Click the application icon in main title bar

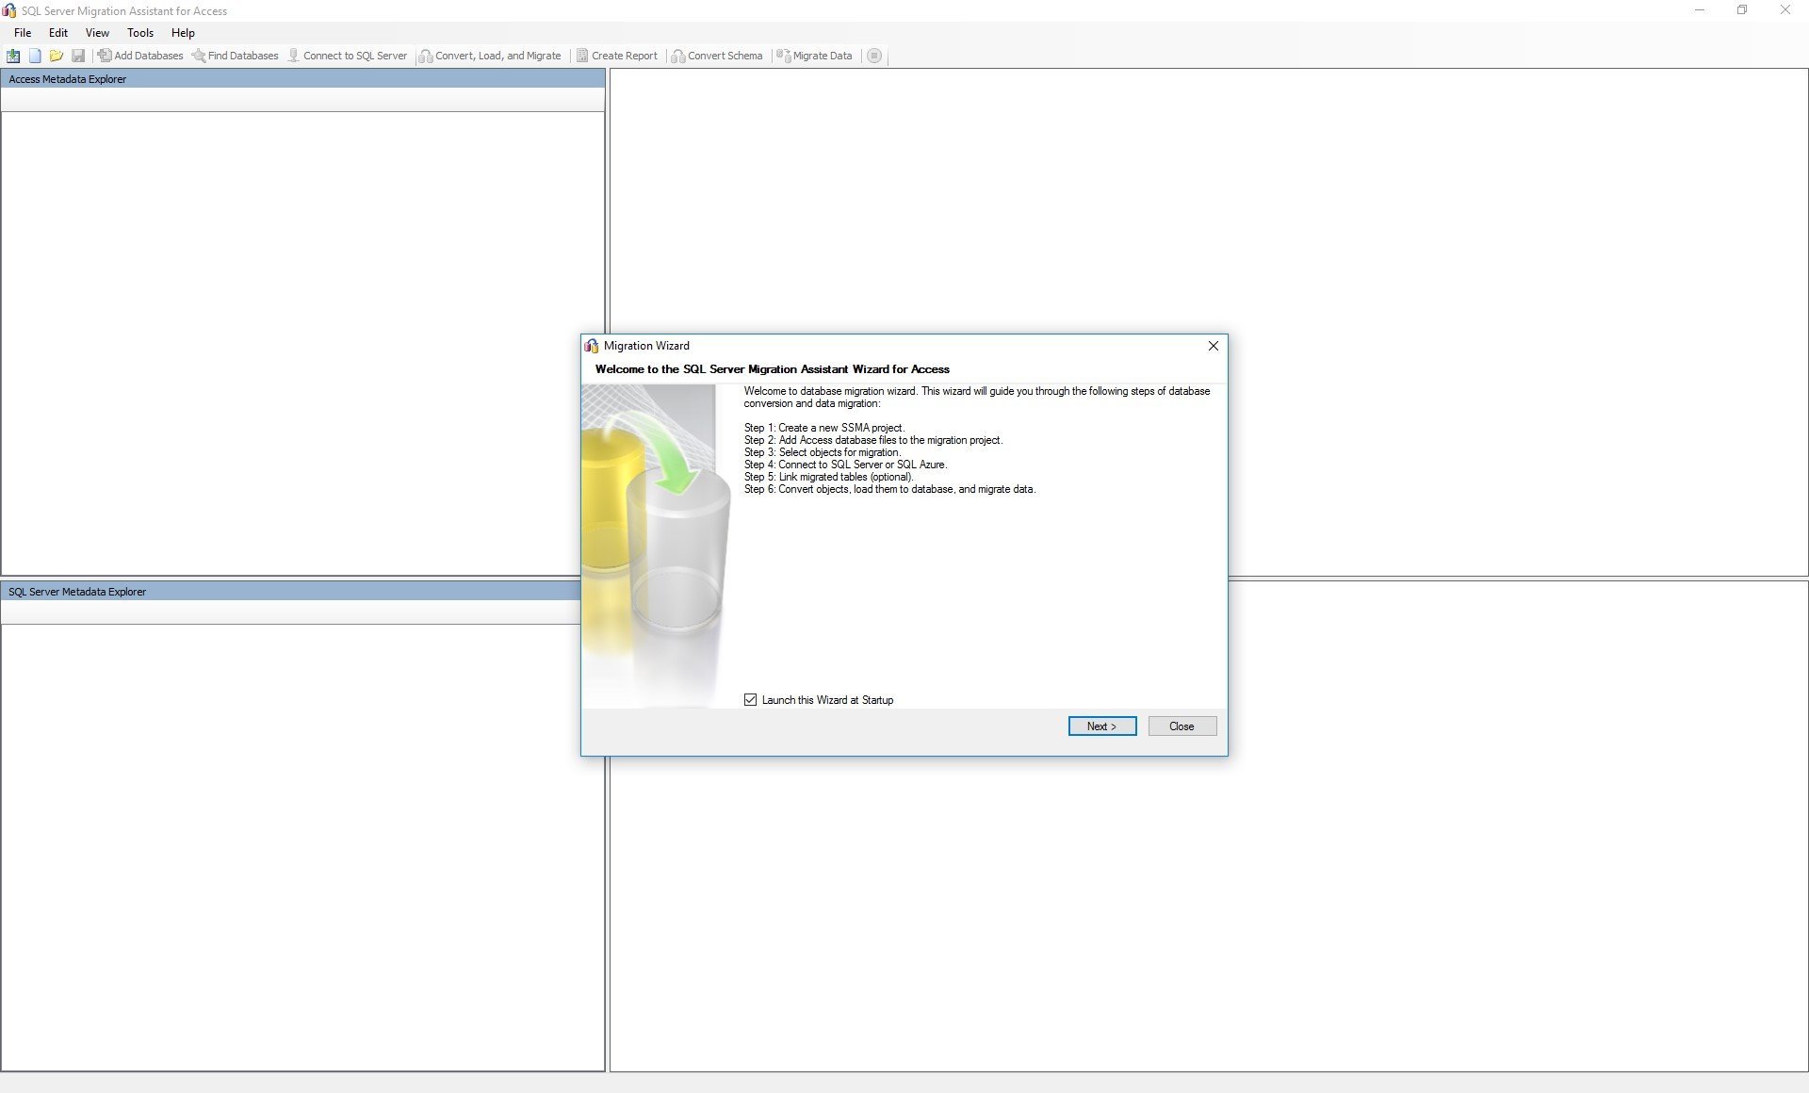9,10
